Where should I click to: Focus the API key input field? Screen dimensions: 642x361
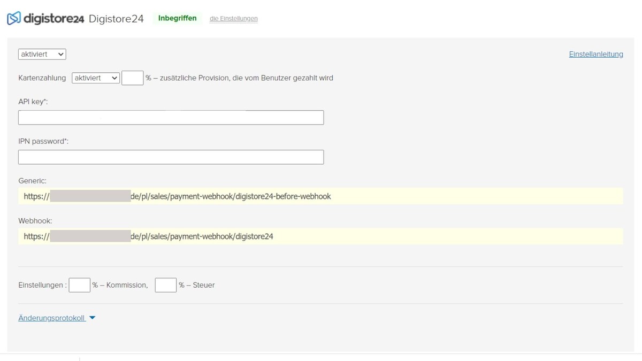click(171, 118)
